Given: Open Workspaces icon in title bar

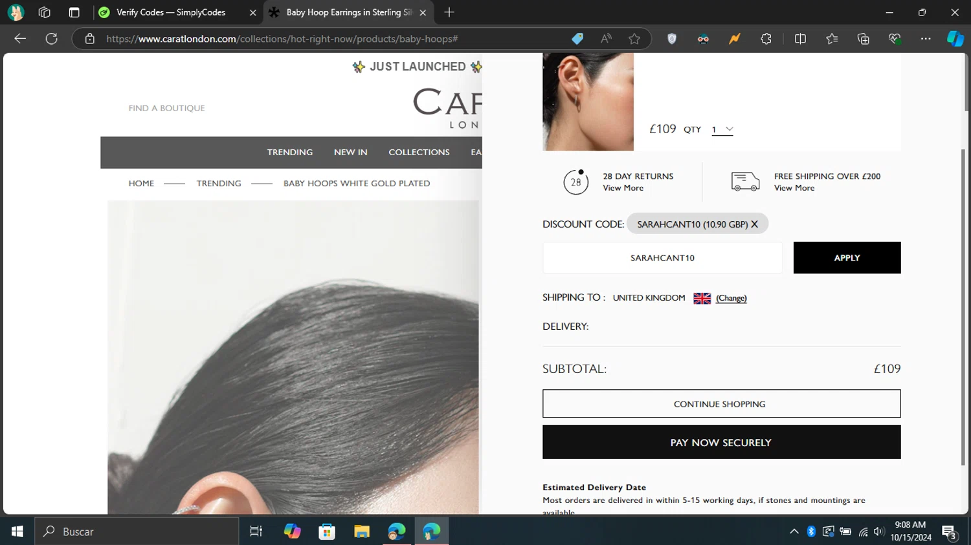Looking at the screenshot, I should (44, 12).
